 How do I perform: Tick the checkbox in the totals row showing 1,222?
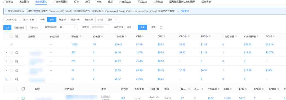tap(11, 44)
